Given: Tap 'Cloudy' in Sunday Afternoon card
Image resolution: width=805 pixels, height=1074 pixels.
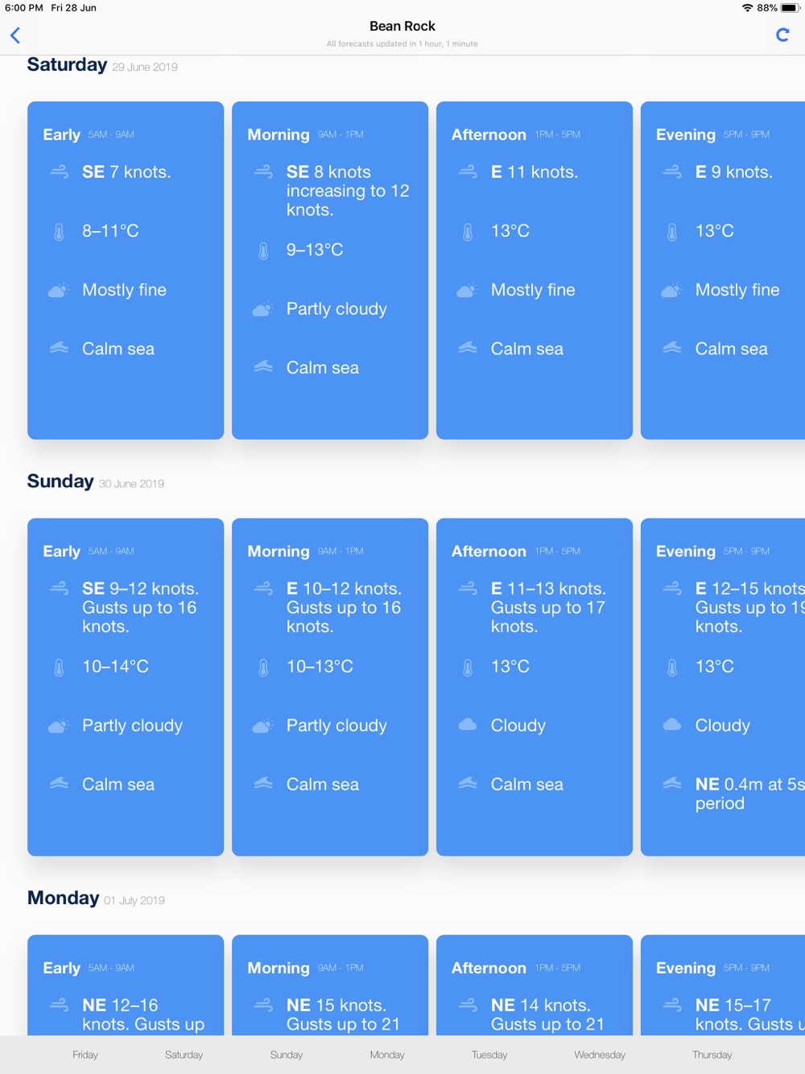Looking at the screenshot, I should [x=518, y=725].
